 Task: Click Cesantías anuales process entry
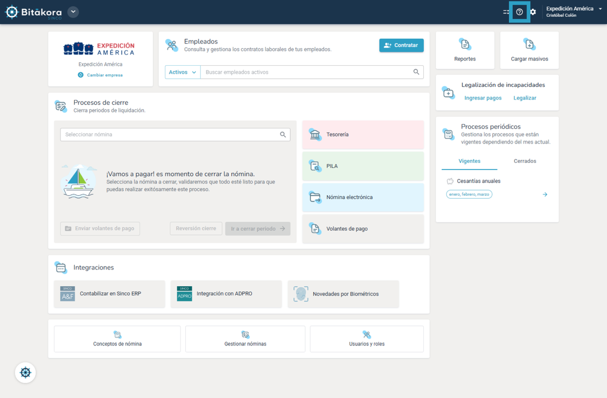click(x=479, y=181)
